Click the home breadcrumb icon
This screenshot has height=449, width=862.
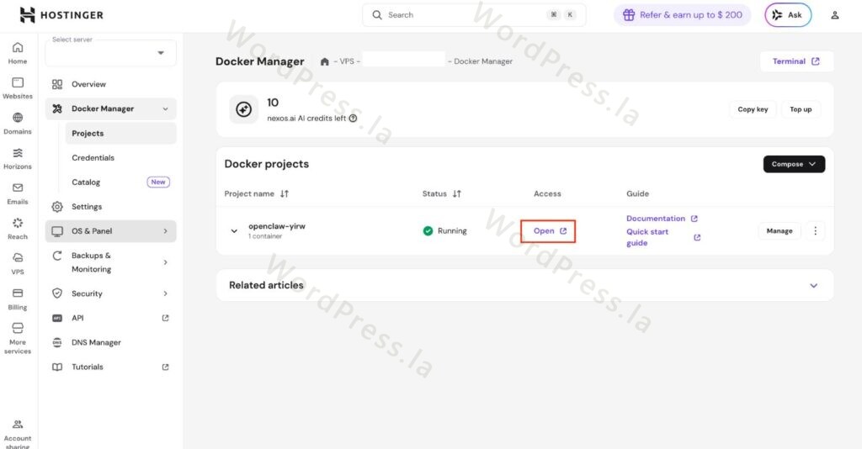(x=325, y=61)
